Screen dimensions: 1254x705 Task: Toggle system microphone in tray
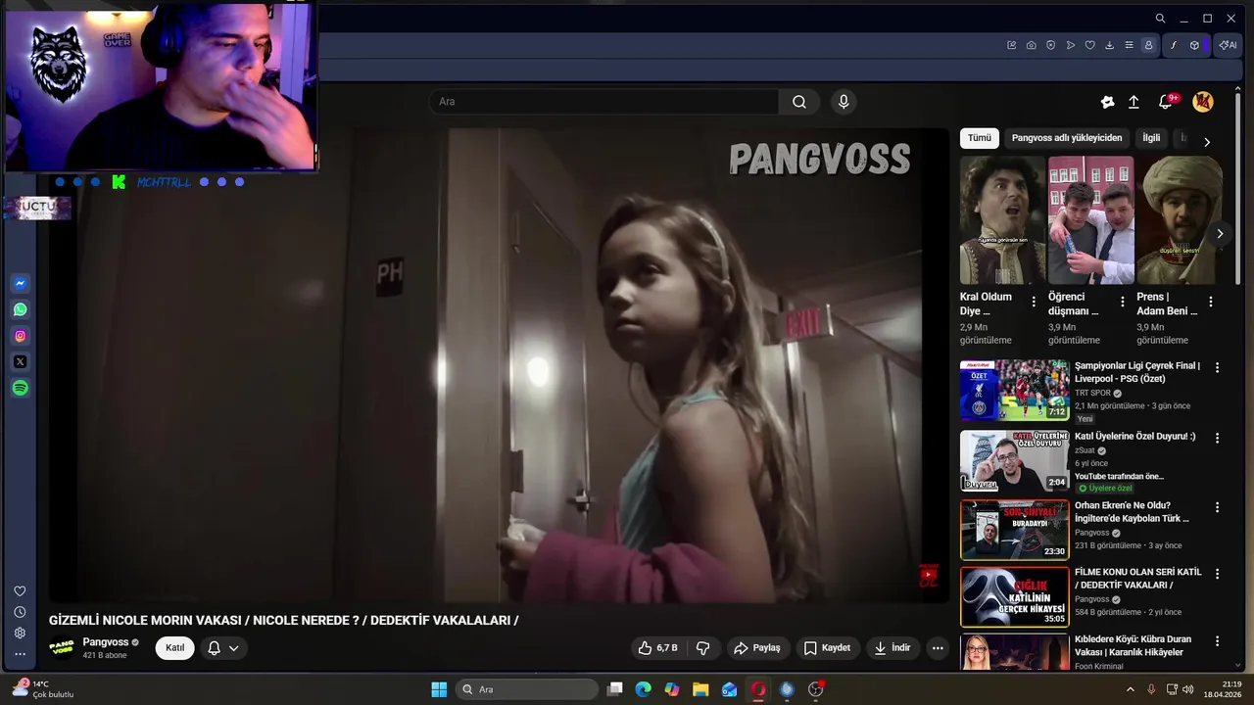(1151, 689)
